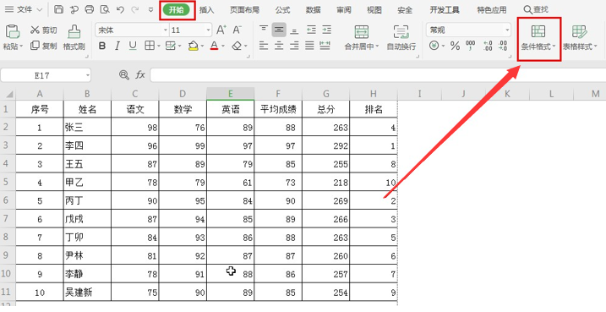This screenshot has width=606, height=312.
Task: Toggle Bold formatting
Action: [102, 46]
